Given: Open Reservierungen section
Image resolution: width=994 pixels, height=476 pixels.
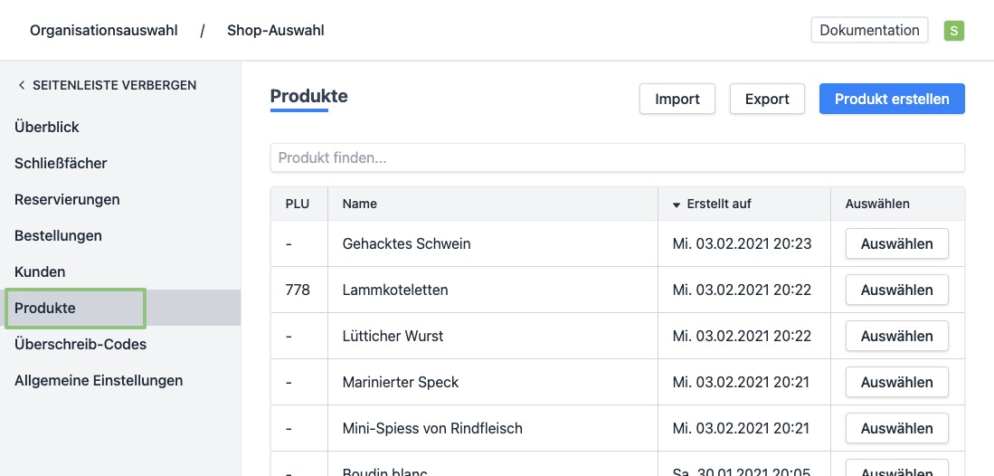Looking at the screenshot, I should pyautogui.click(x=67, y=200).
